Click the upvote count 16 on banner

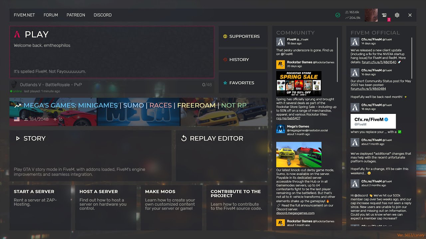tap(58, 119)
